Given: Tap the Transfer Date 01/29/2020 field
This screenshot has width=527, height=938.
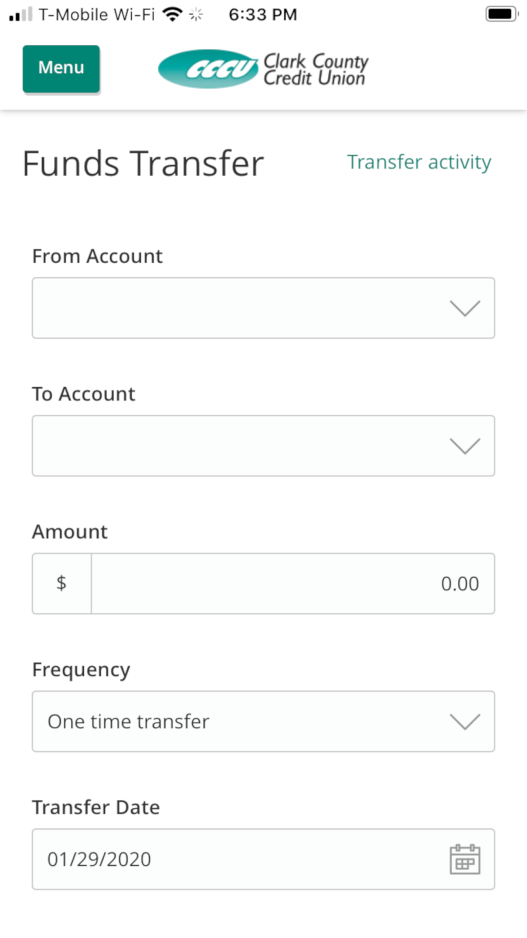Looking at the screenshot, I should [x=237, y=859].
